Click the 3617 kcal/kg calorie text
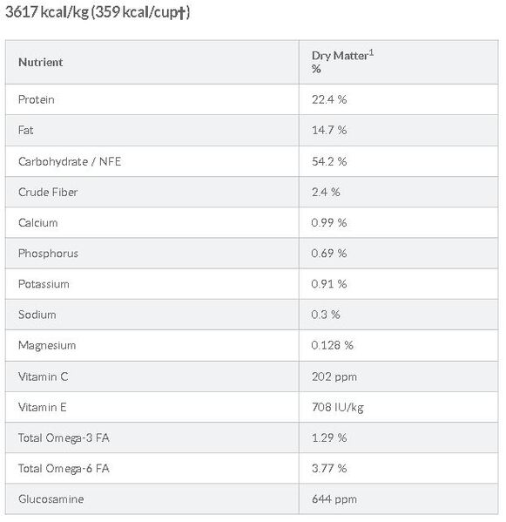The width and height of the screenshot is (506, 522). coord(47,12)
